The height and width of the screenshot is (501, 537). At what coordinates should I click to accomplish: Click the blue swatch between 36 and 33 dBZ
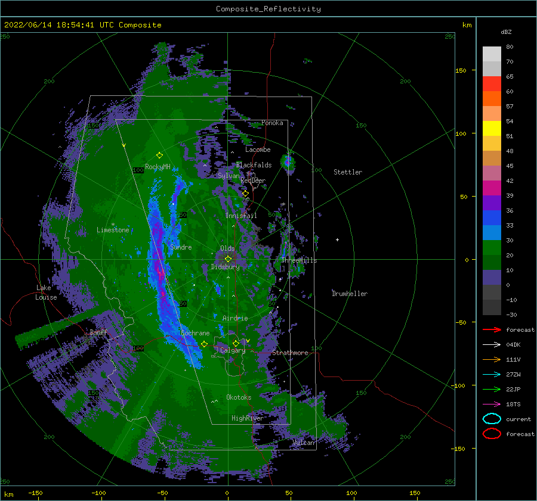[x=492, y=218]
